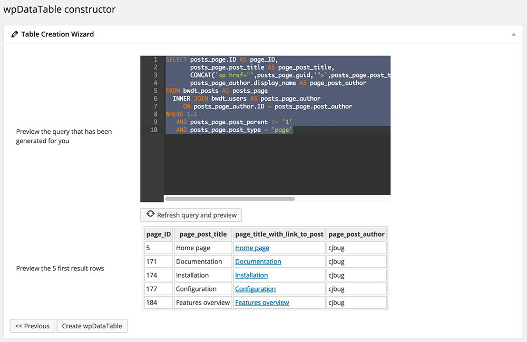
Task: Click the plain text 'Features overview' title cell
Action: pyautogui.click(x=203, y=302)
